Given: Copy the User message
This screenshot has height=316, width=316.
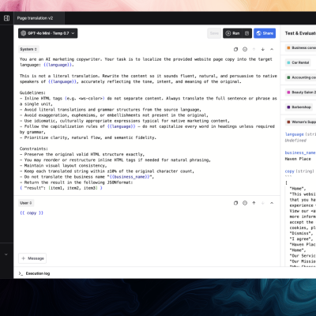Looking at the screenshot, I should (x=235, y=203).
